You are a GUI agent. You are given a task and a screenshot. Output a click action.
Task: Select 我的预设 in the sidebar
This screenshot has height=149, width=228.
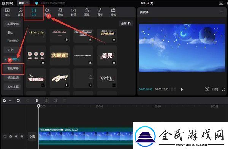tap(13, 41)
